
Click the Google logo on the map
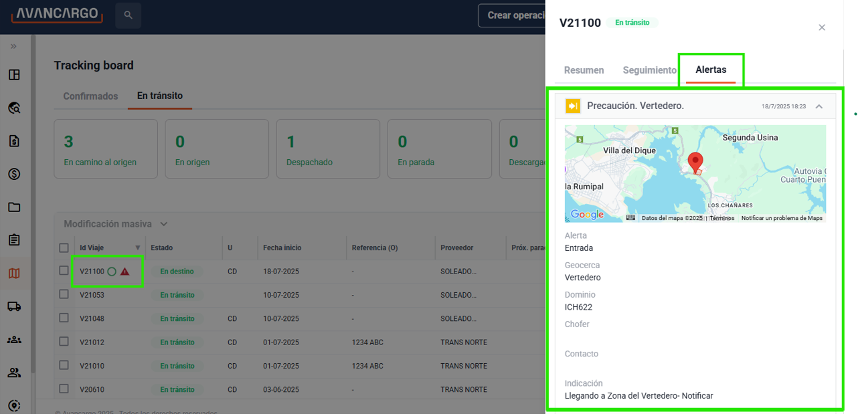coord(587,215)
